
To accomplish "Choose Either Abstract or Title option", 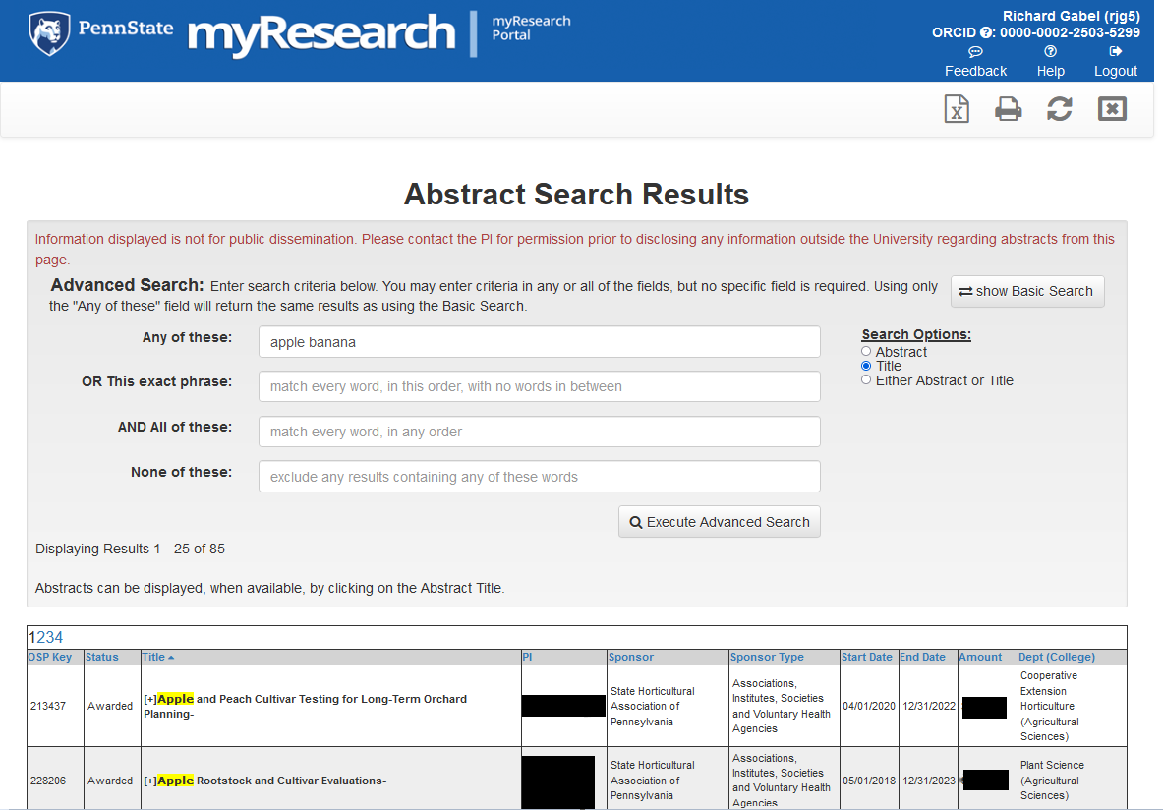I will pos(866,380).
